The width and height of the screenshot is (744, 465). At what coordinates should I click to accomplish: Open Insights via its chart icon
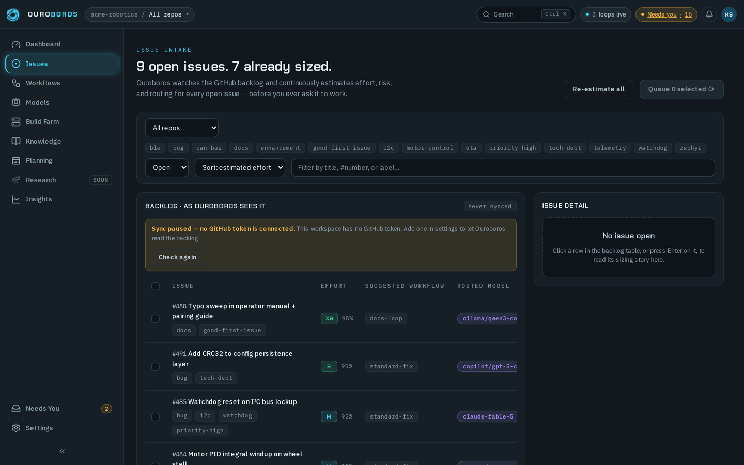(16, 199)
